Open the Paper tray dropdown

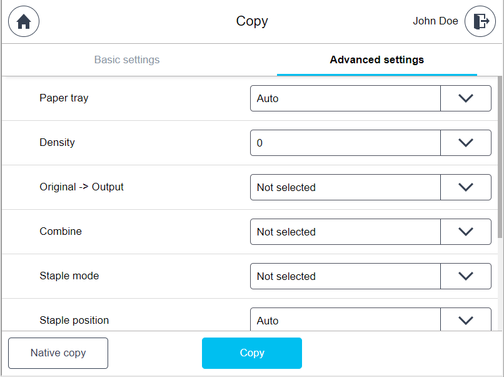click(466, 98)
